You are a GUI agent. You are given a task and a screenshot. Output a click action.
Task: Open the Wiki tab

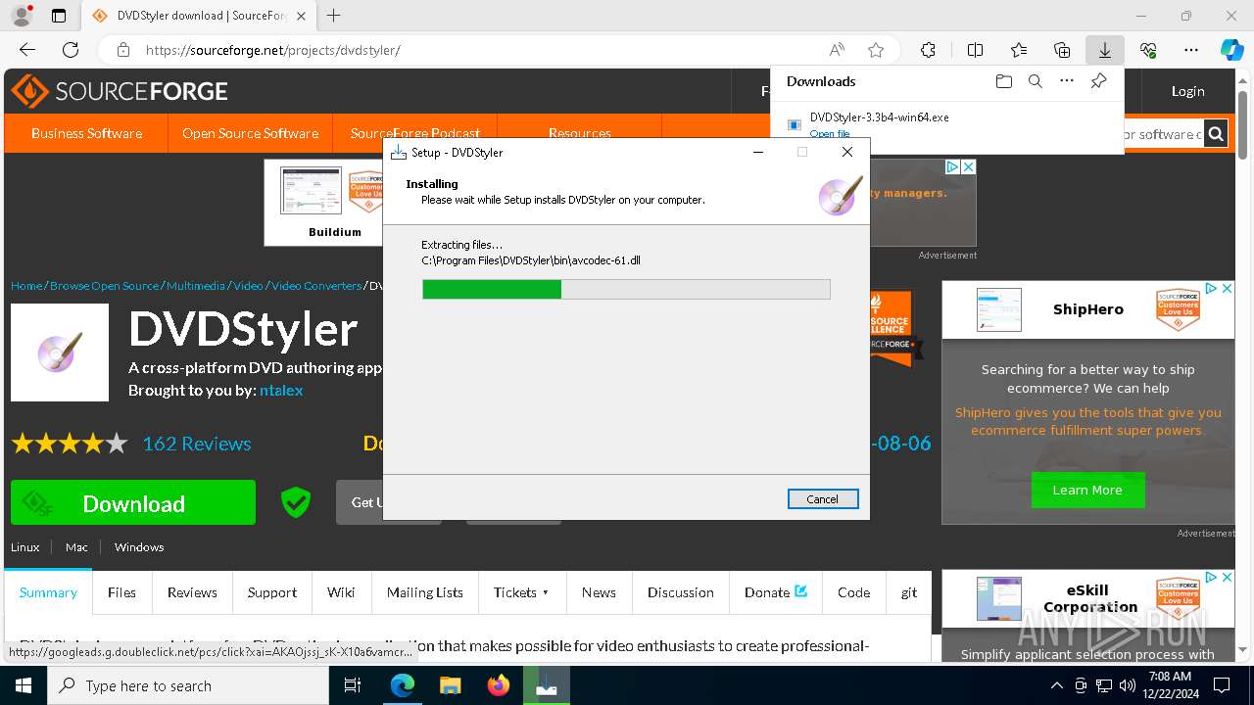tap(341, 592)
